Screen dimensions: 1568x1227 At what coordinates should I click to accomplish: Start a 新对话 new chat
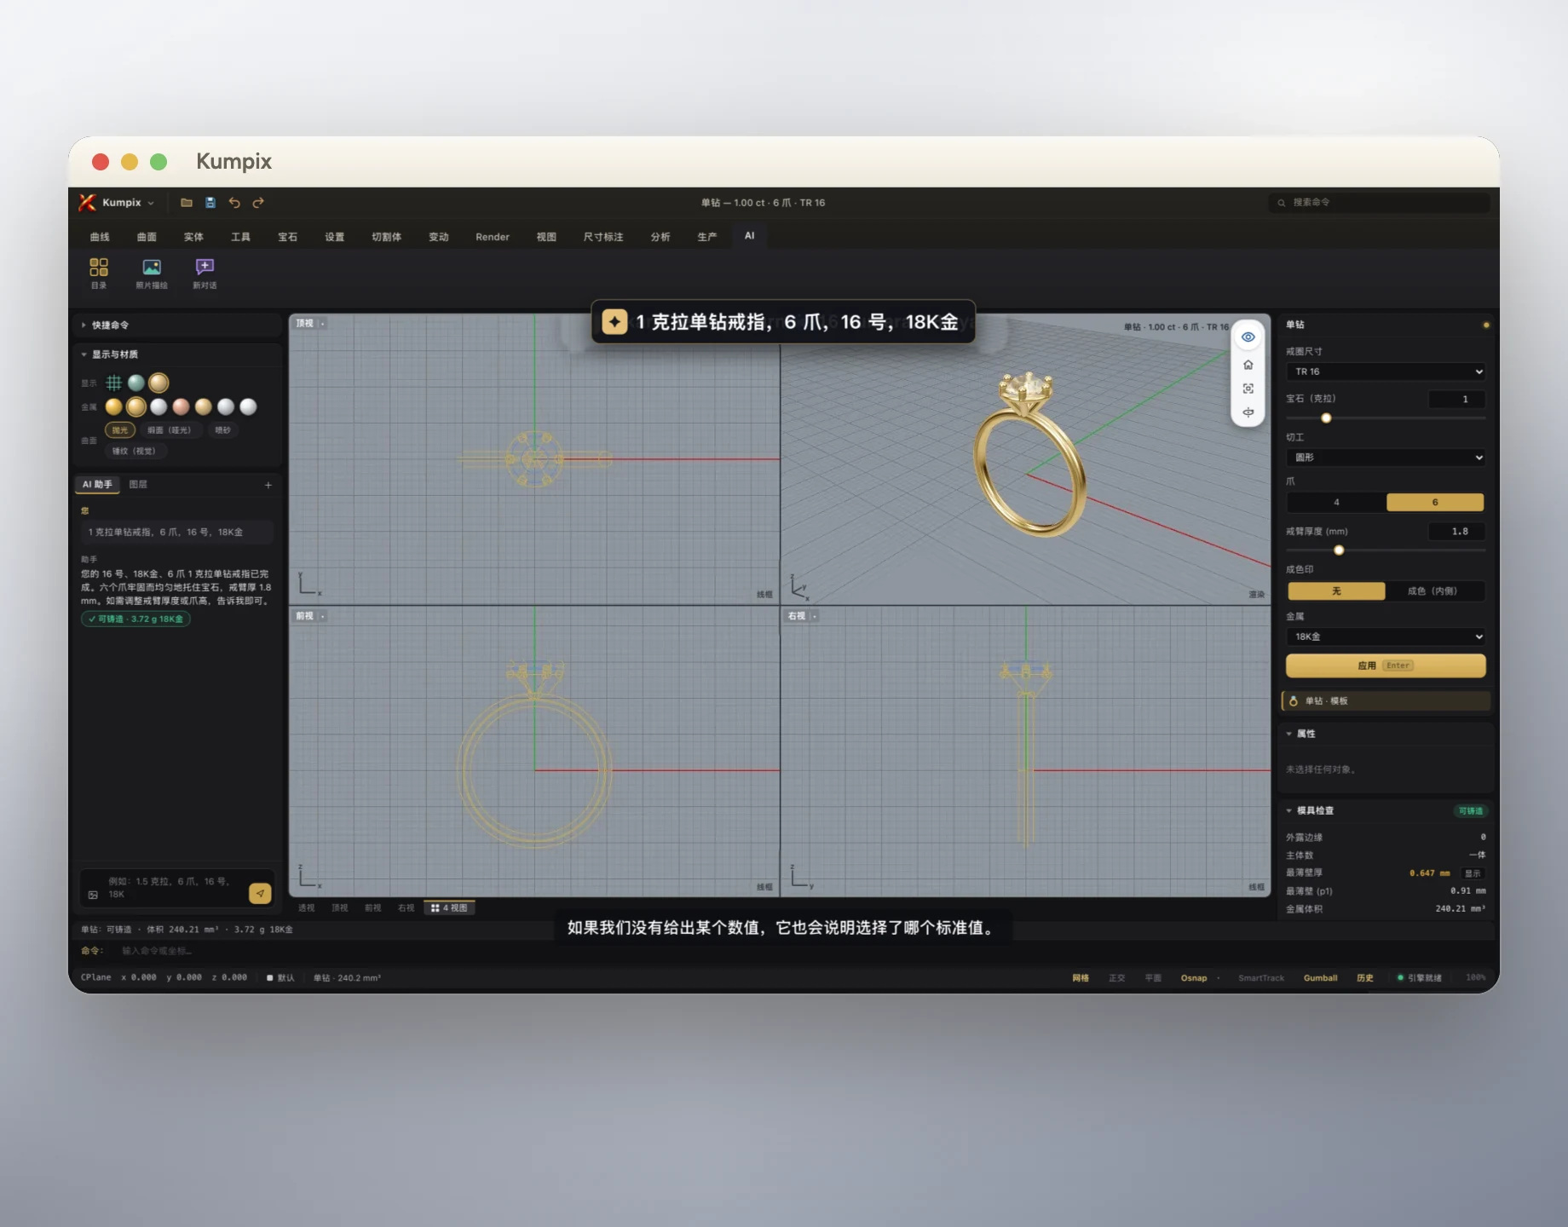click(x=205, y=274)
